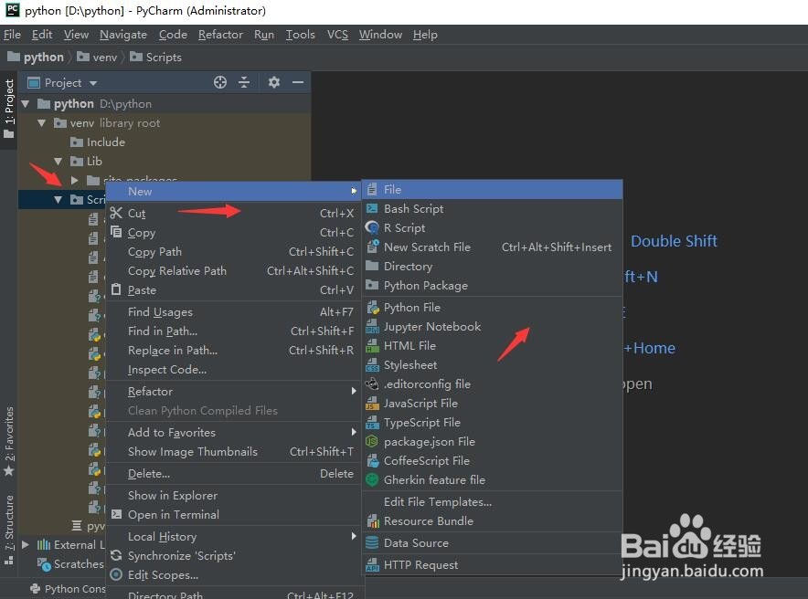Click the Stylesheet CSS icon

click(372, 365)
